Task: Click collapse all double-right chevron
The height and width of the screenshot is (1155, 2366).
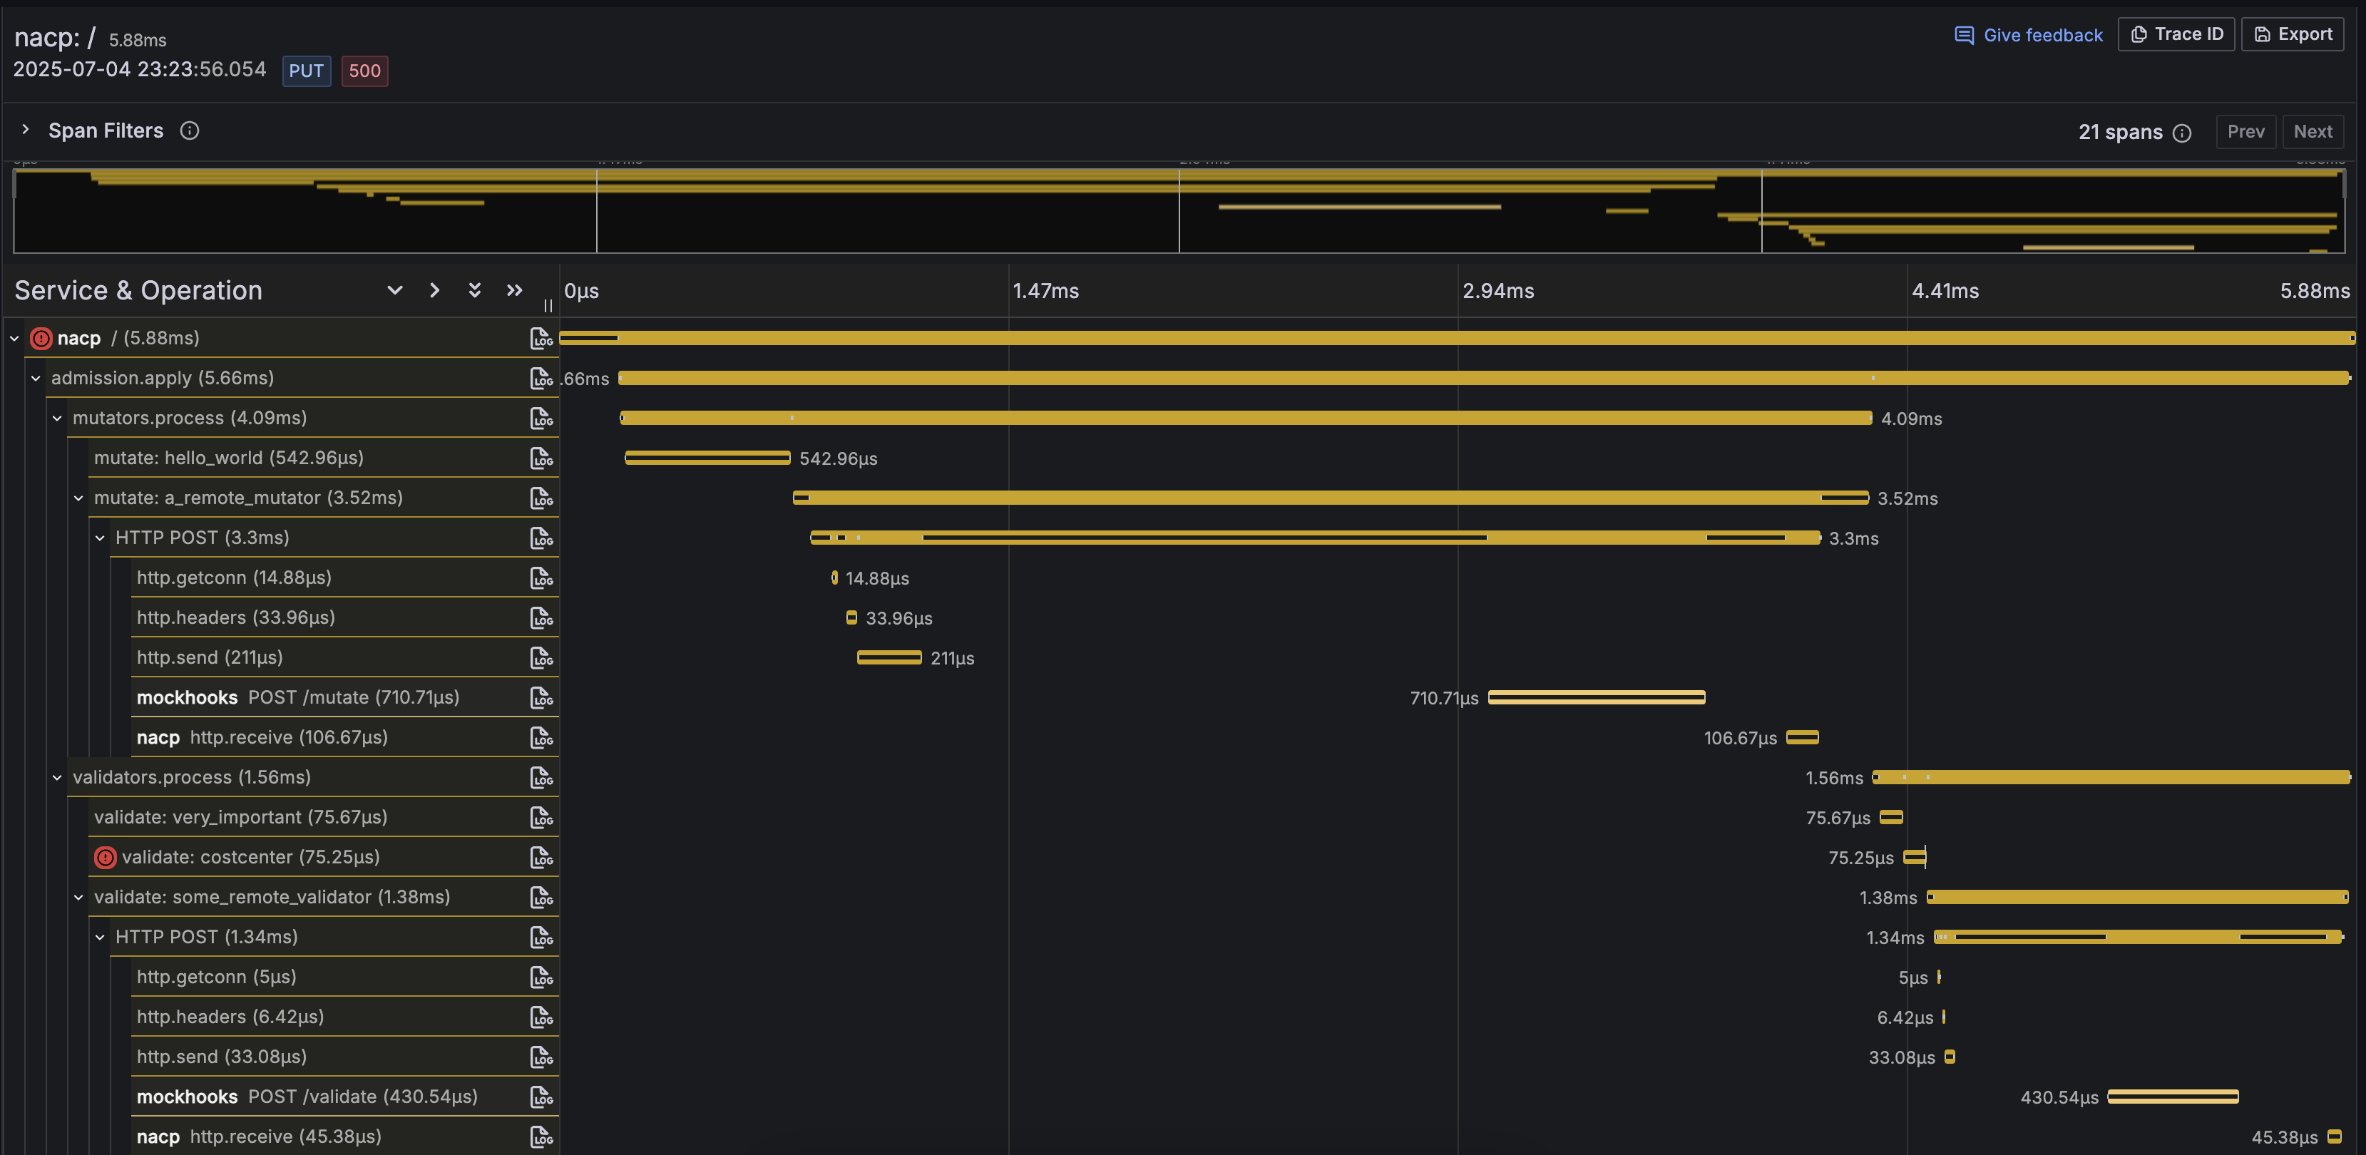Action: [x=514, y=290]
